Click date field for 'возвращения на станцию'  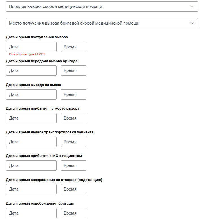(31, 189)
